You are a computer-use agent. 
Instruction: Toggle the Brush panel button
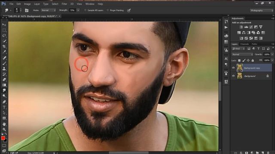coord(27,10)
